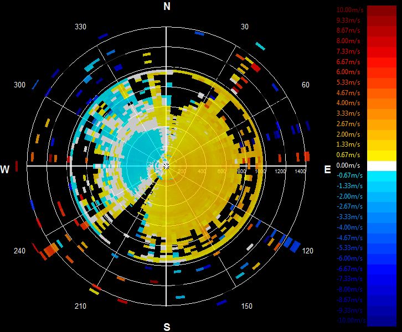
Task: Select the white 0.00m/s legend band
Action: (x=382, y=166)
